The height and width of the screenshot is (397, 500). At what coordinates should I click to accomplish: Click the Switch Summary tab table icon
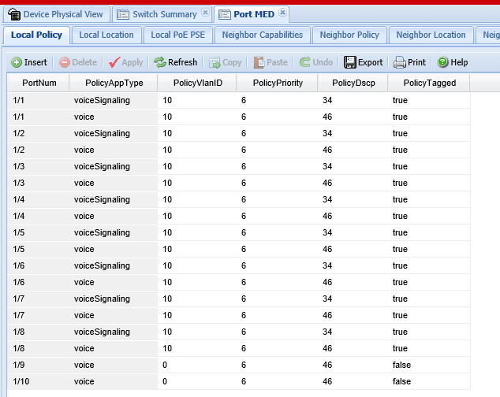pos(123,15)
